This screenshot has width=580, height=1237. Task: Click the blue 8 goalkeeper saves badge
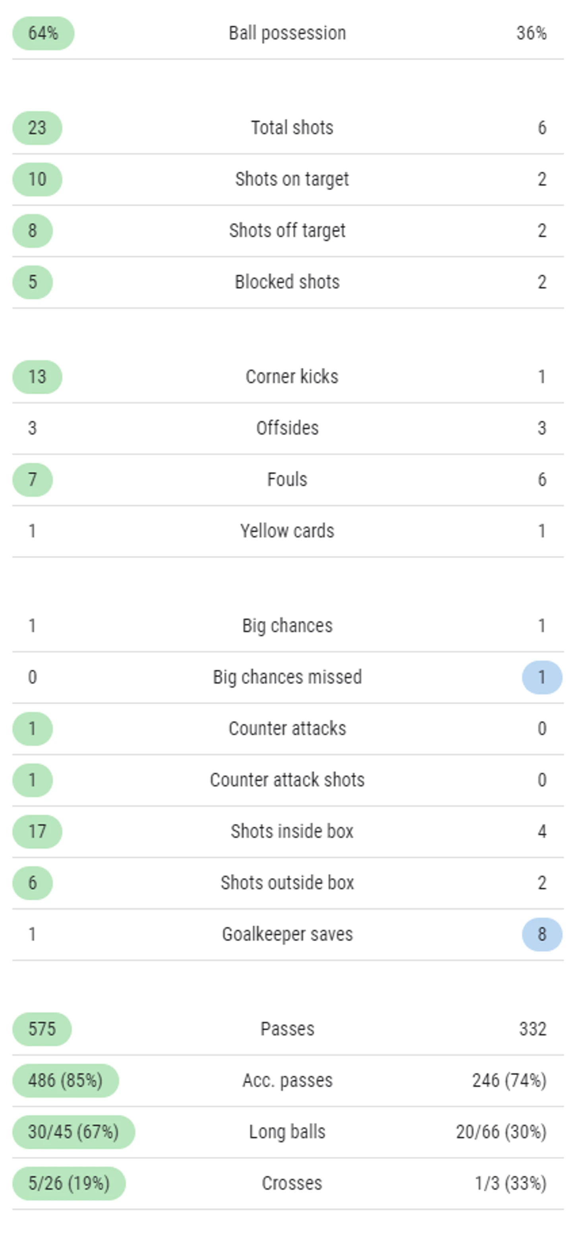point(542,934)
